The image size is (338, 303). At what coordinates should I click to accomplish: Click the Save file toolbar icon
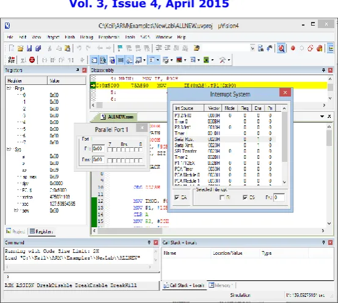pyautogui.click(x=29, y=48)
